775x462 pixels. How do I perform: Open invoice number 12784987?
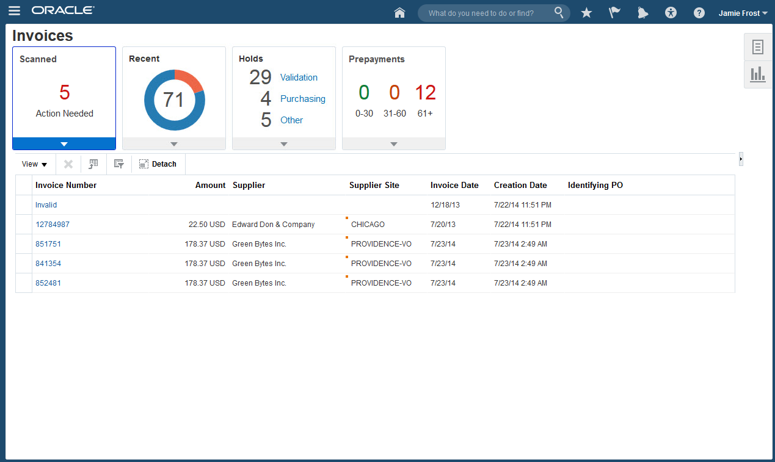click(53, 225)
